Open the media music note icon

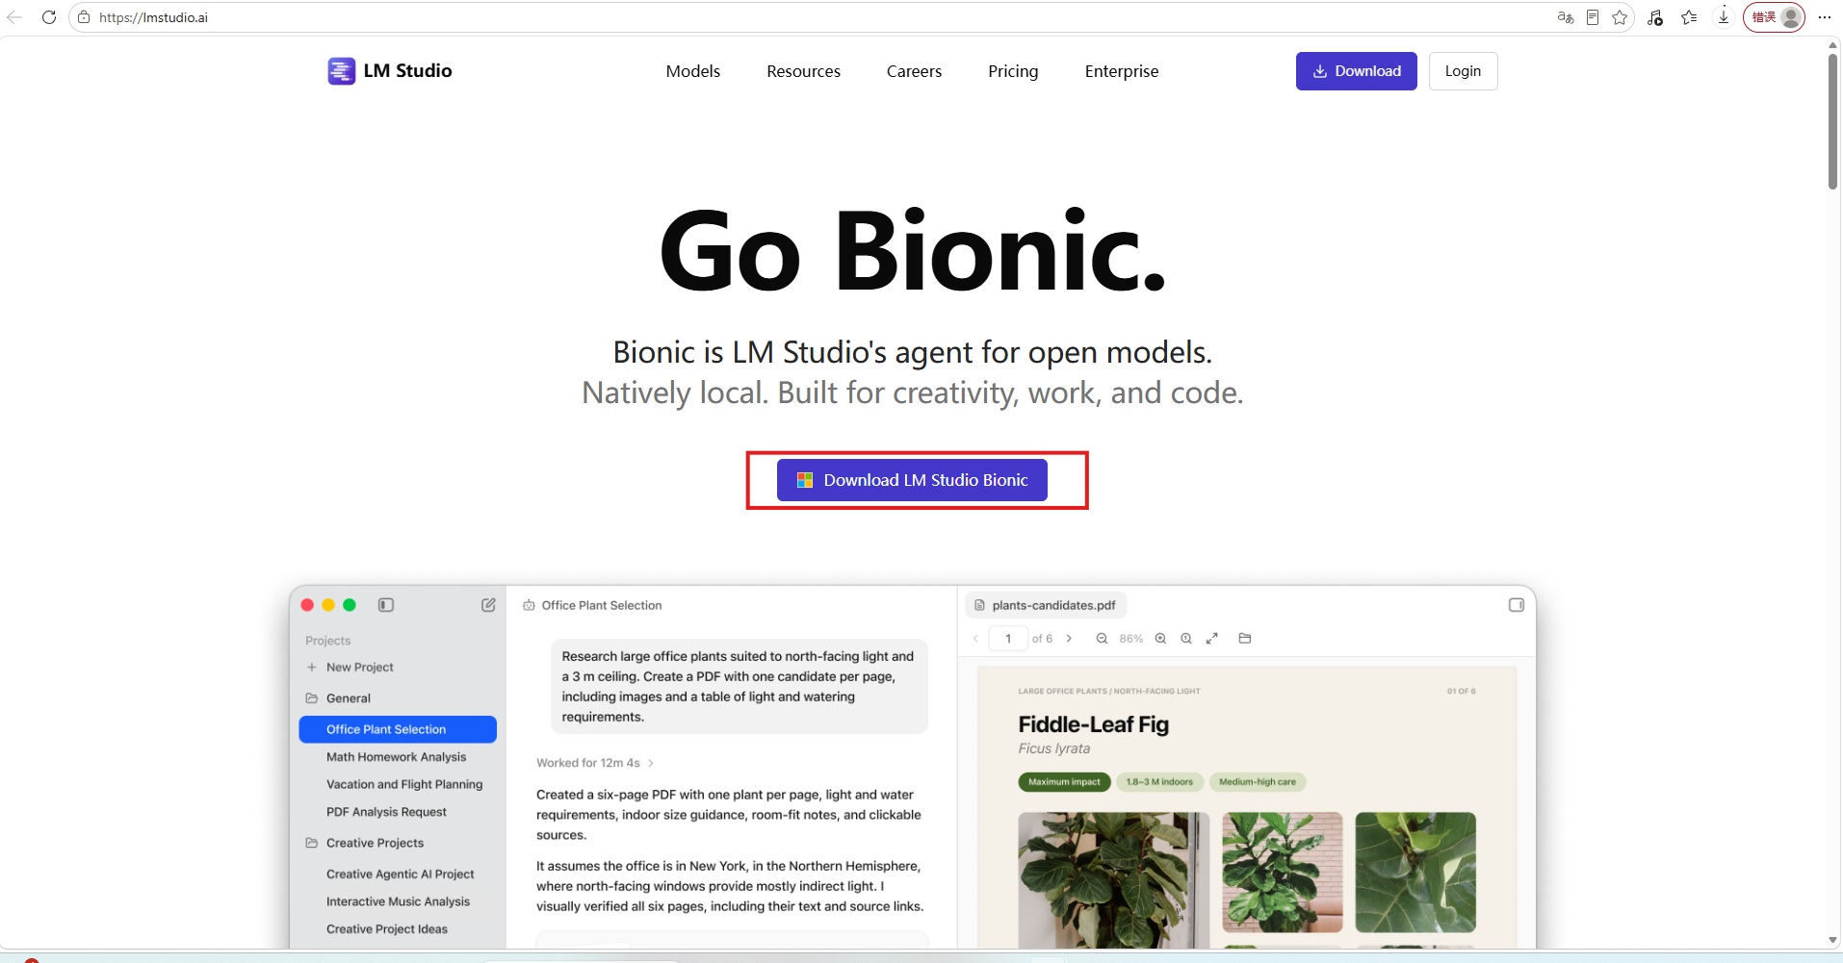[x=1655, y=17]
